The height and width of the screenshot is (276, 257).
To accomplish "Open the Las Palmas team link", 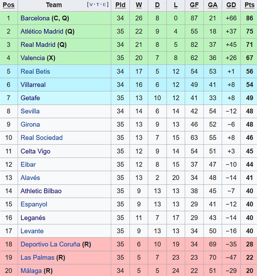I will coord(37,257).
